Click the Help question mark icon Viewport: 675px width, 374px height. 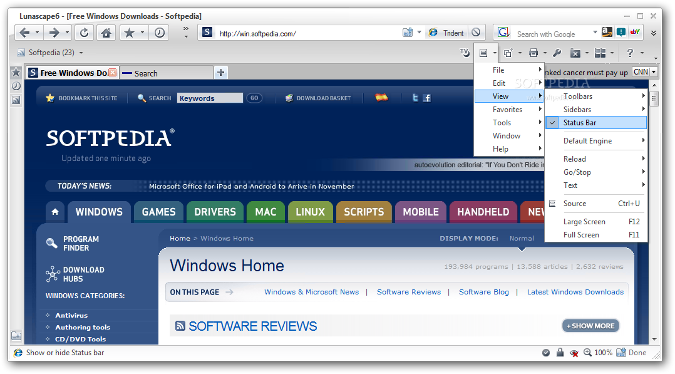(x=630, y=53)
